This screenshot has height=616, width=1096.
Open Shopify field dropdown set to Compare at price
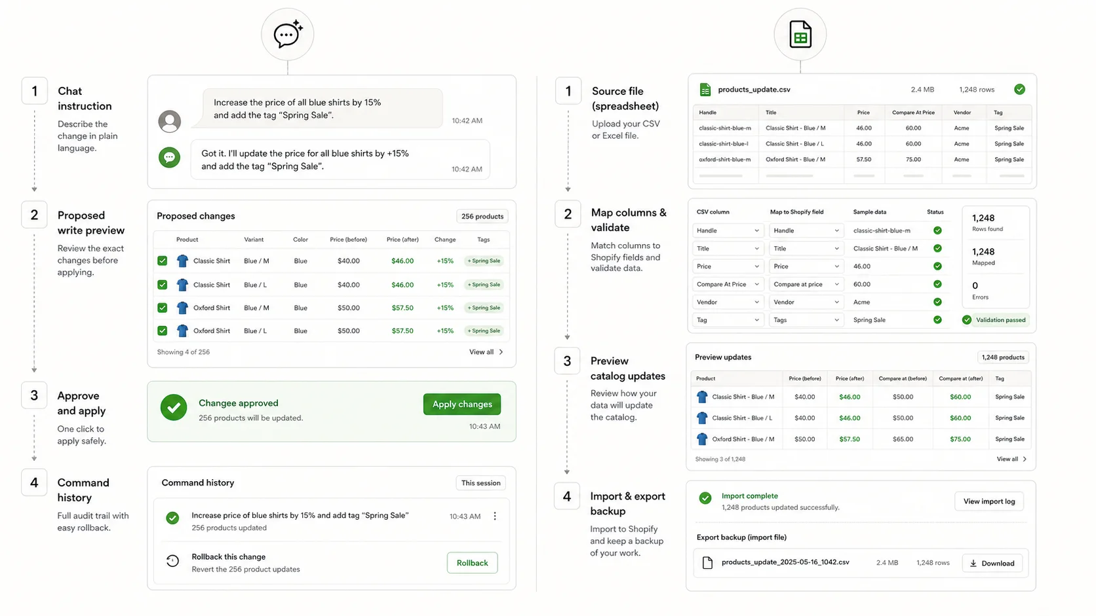[x=806, y=284]
